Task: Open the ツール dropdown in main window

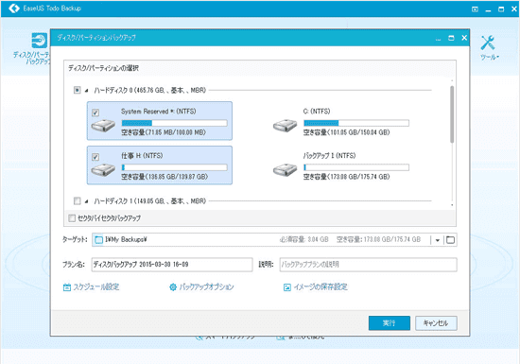Action: pyautogui.click(x=490, y=58)
